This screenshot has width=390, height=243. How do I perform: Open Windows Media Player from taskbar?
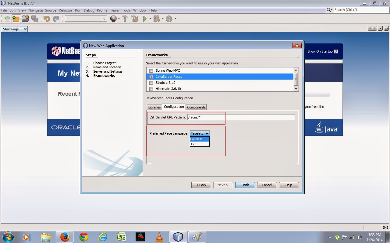(x=27, y=237)
